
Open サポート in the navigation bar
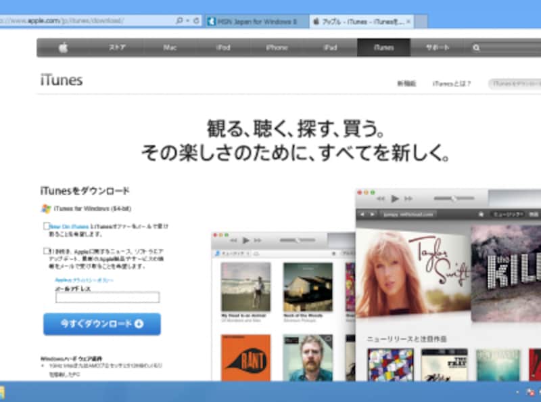(x=437, y=47)
